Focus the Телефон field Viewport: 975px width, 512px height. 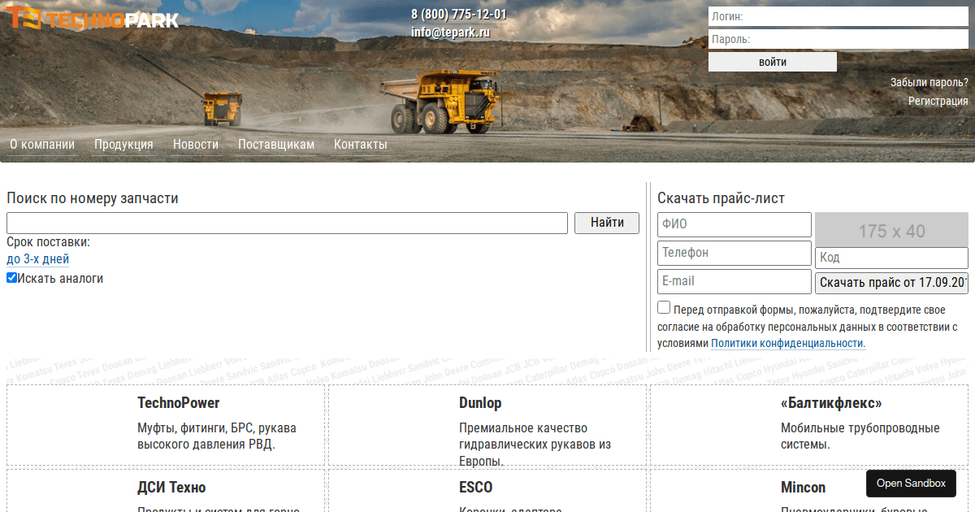point(734,253)
